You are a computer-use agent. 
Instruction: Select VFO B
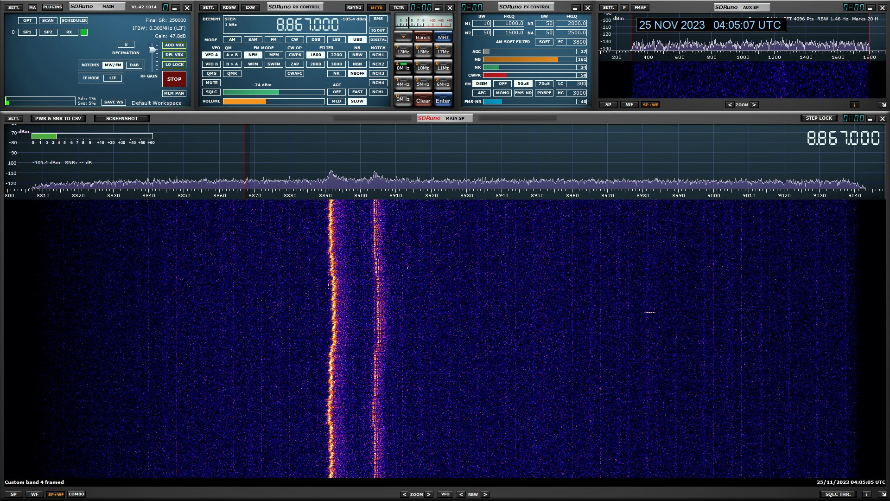[211, 64]
